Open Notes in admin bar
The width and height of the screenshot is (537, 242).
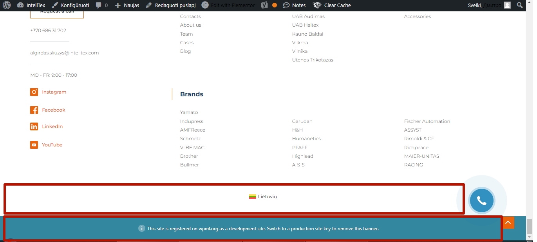tap(294, 5)
